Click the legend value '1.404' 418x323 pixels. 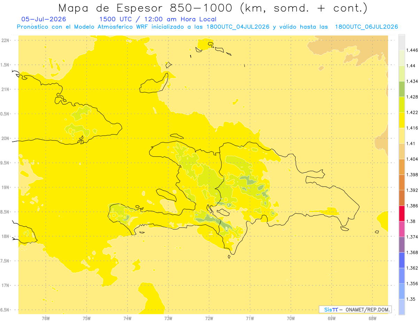(412, 159)
